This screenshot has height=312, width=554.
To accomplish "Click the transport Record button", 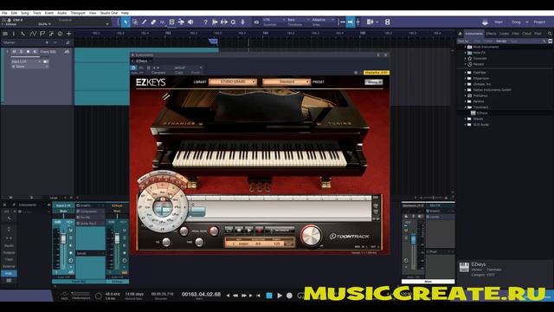I will pyautogui.click(x=289, y=295).
